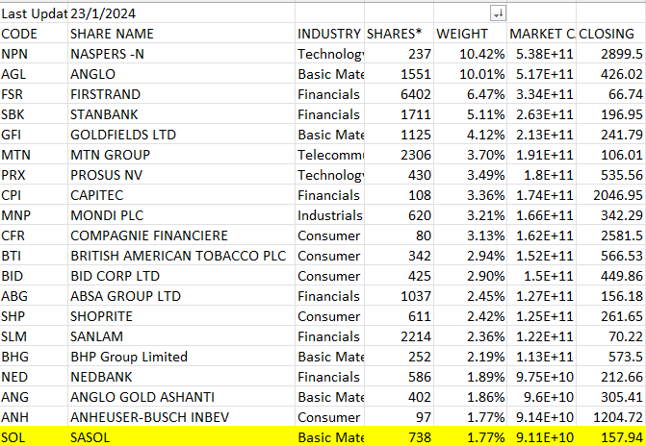Select closing price 305.41
Image resolution: width=646 pixels, height=446 pixels.
[611, 397]
